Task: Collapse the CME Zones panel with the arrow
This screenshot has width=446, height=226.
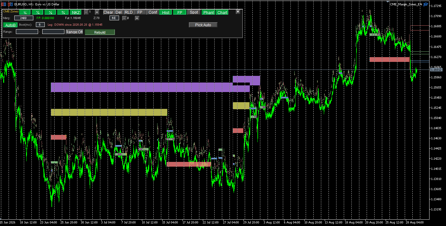Action: (x=238, y=12)
